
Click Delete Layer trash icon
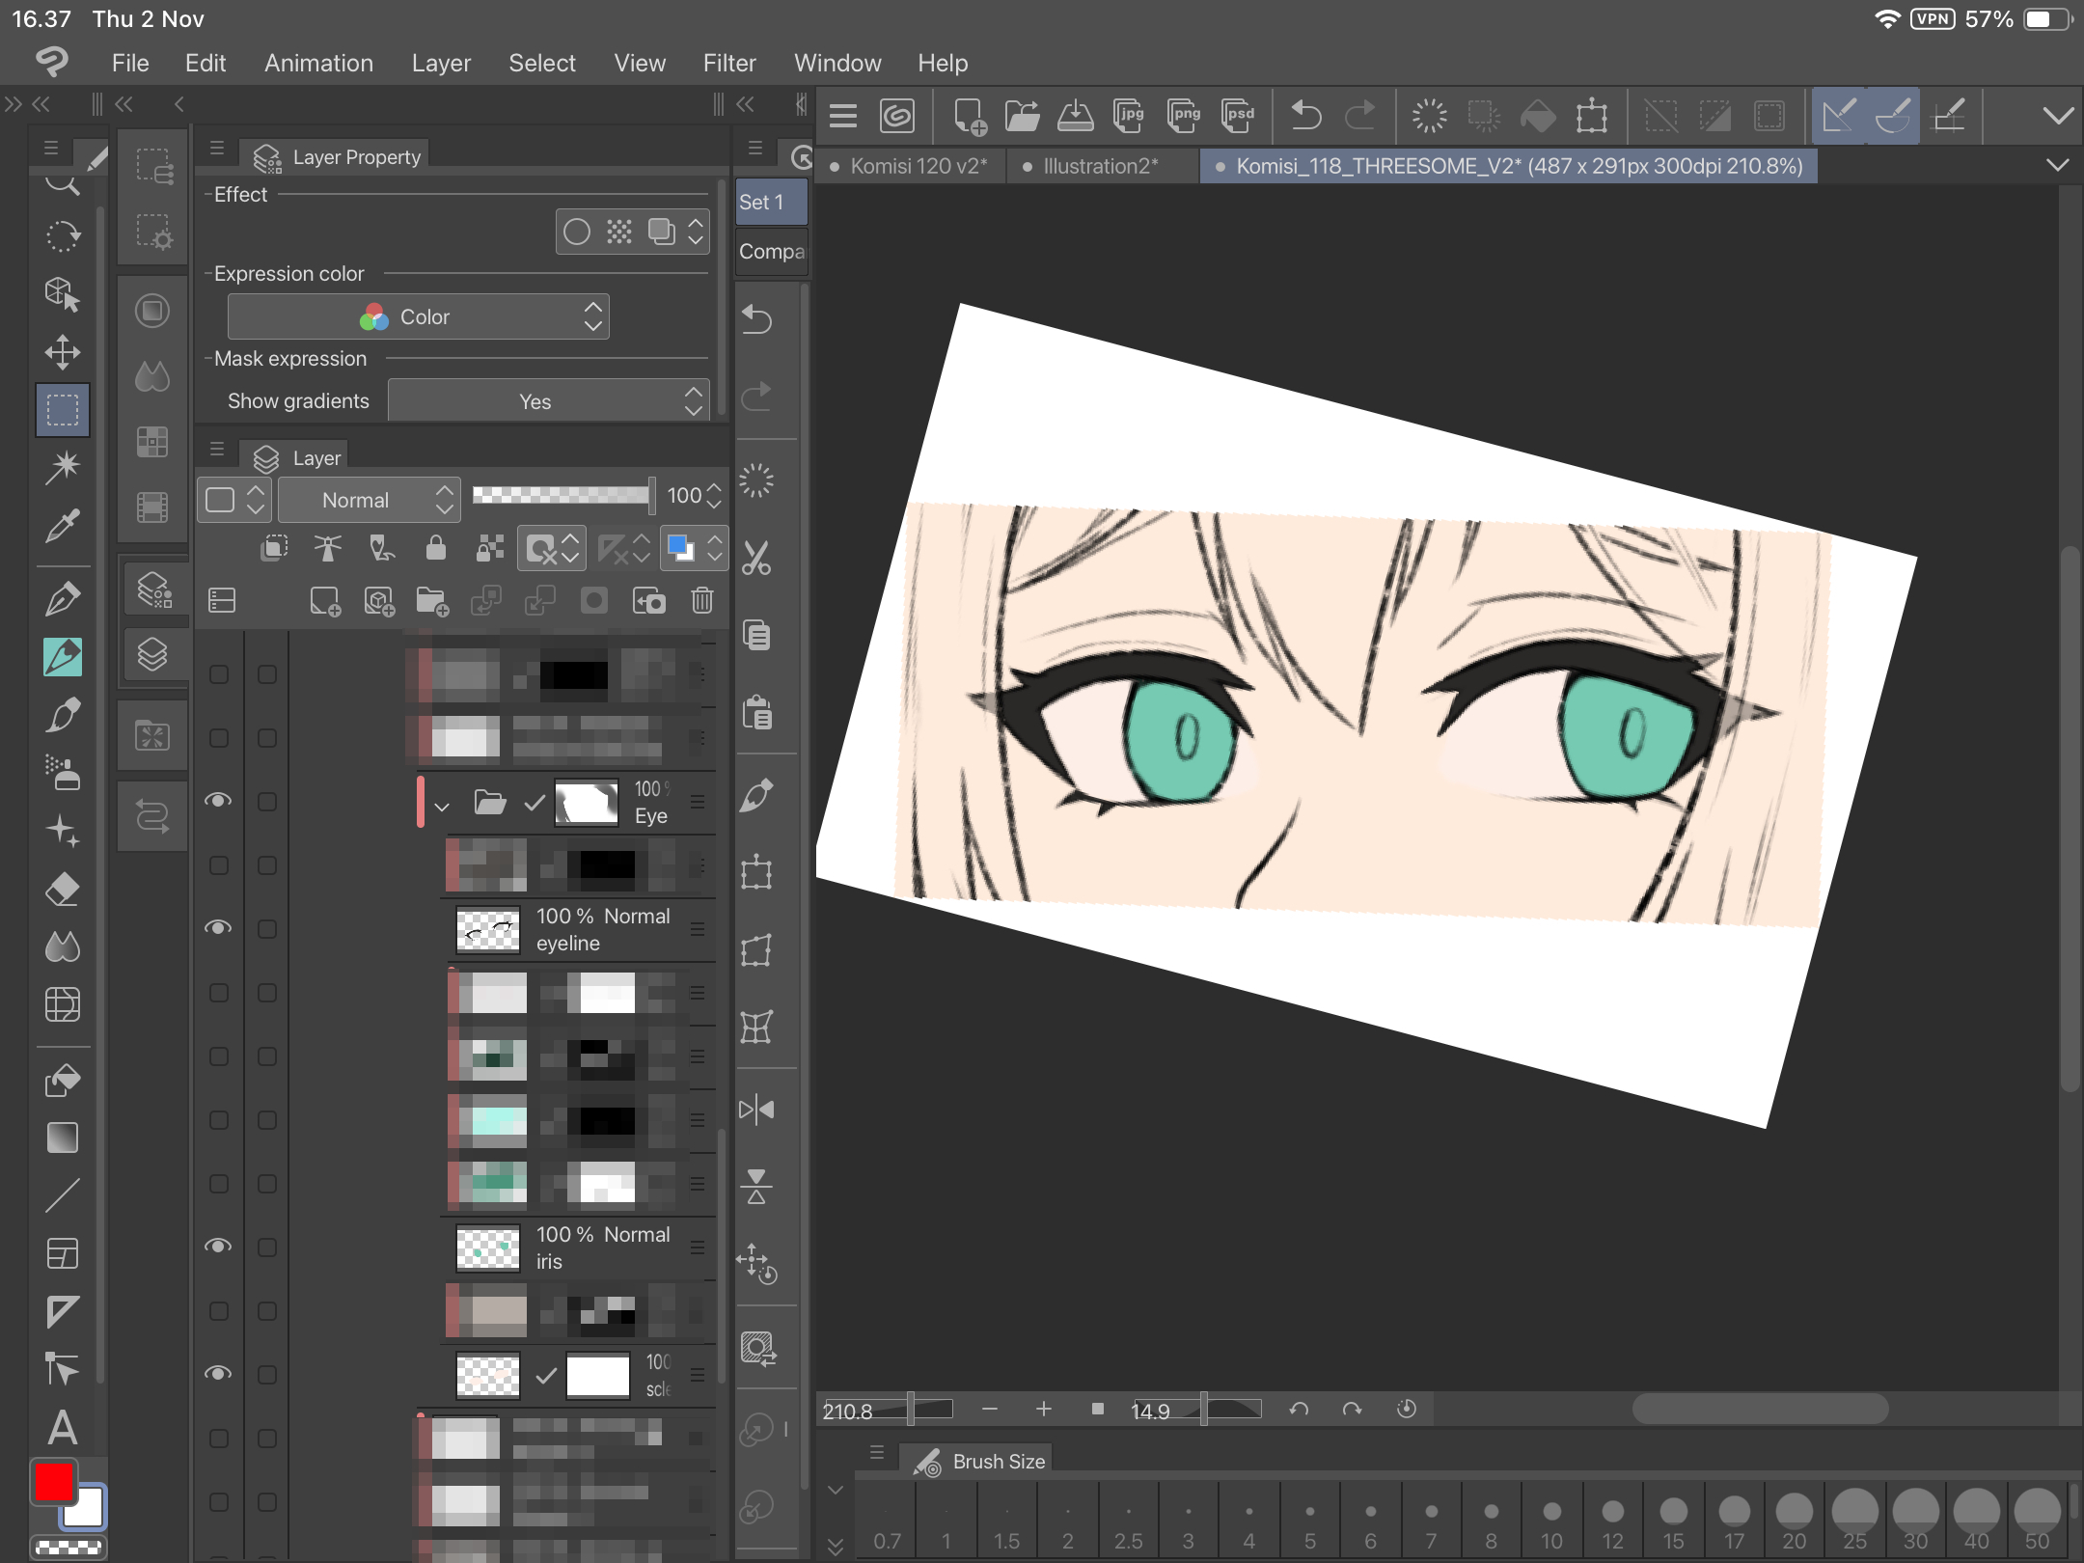pyautogui.click(x=702, y=601)
